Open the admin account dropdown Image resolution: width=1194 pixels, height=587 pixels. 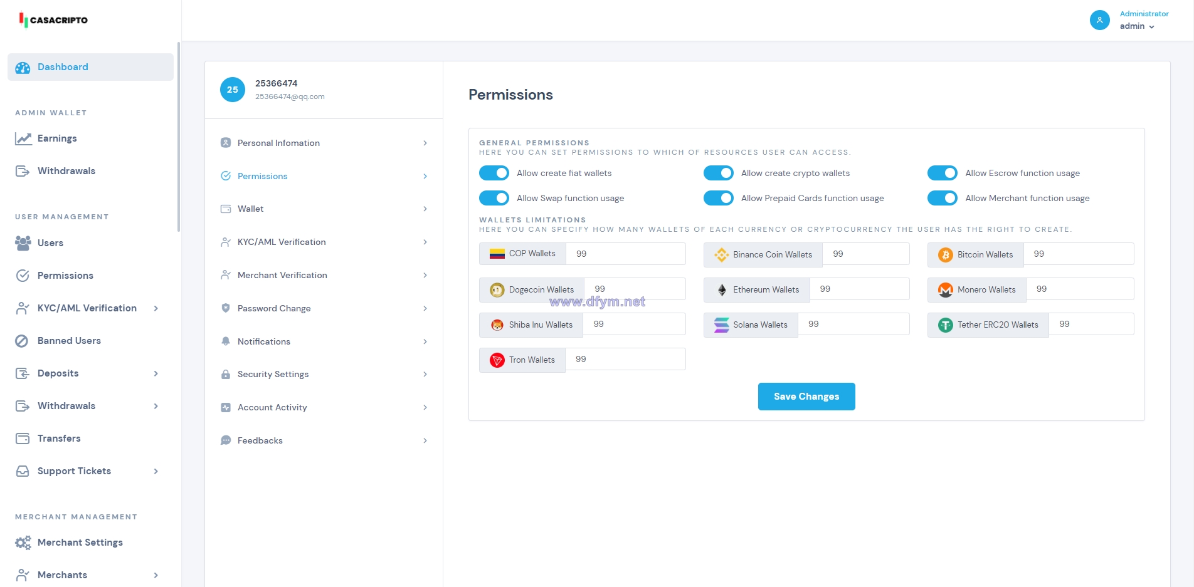click(x=1137, y=26)
